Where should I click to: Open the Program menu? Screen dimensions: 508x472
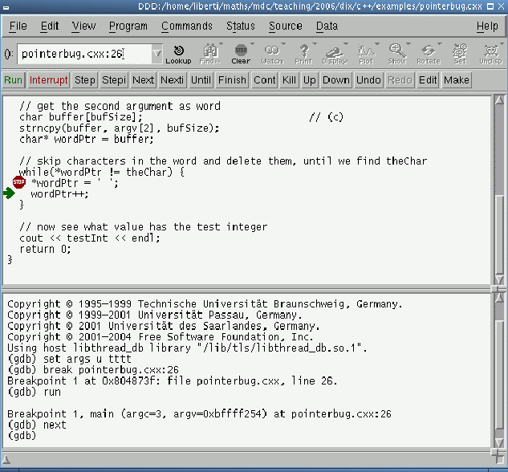[128, 26]
